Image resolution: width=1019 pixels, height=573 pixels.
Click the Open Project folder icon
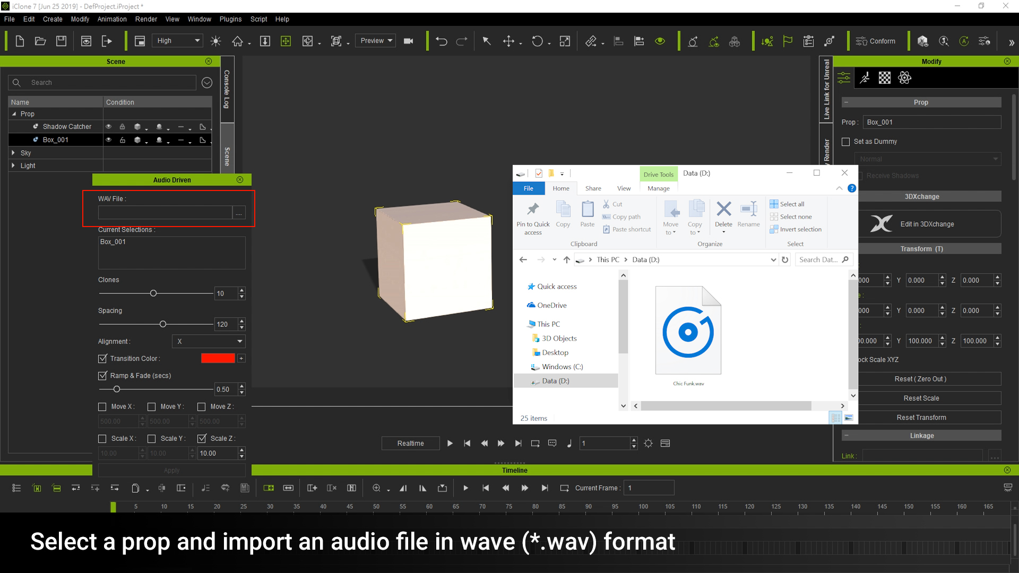[x=40, y=41]
